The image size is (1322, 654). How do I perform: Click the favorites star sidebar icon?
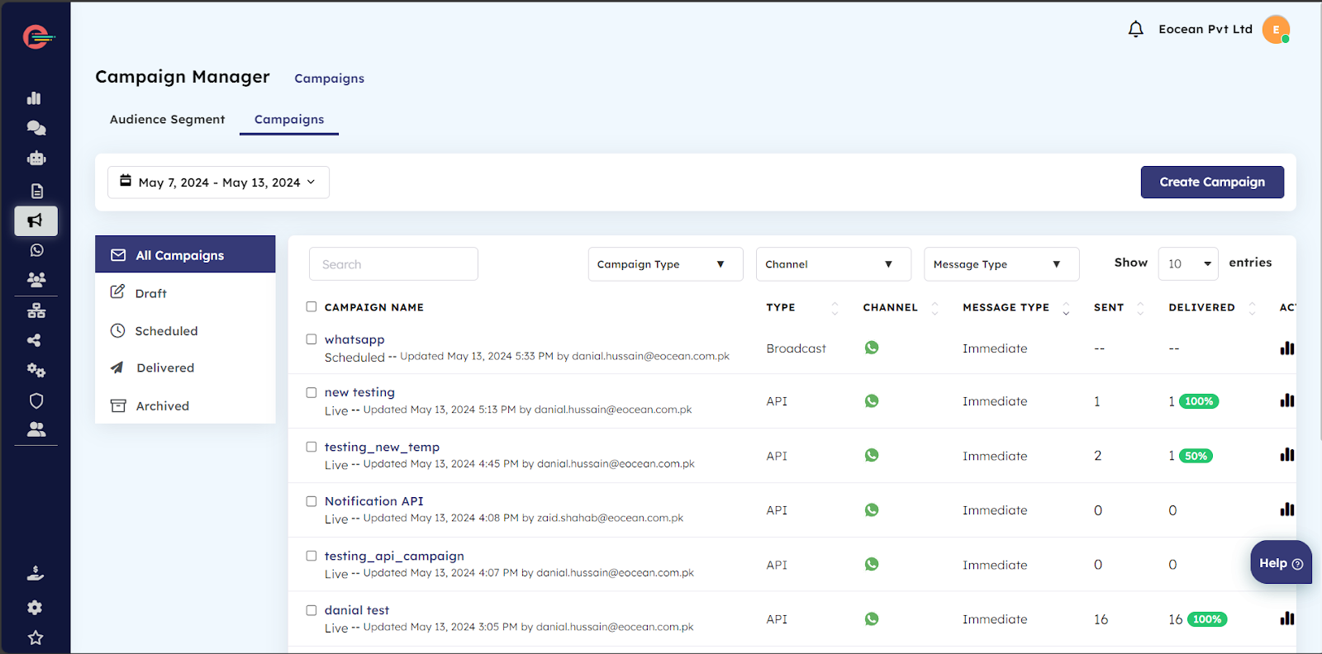click(36, 637)
